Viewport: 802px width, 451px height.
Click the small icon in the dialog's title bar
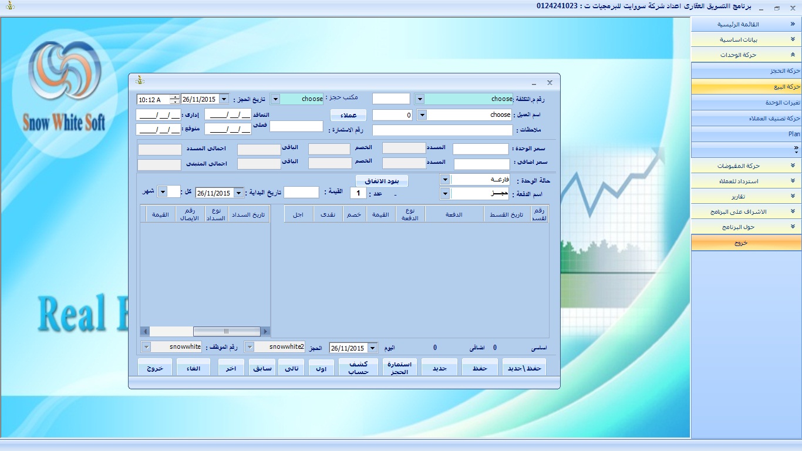coord(140,80)
